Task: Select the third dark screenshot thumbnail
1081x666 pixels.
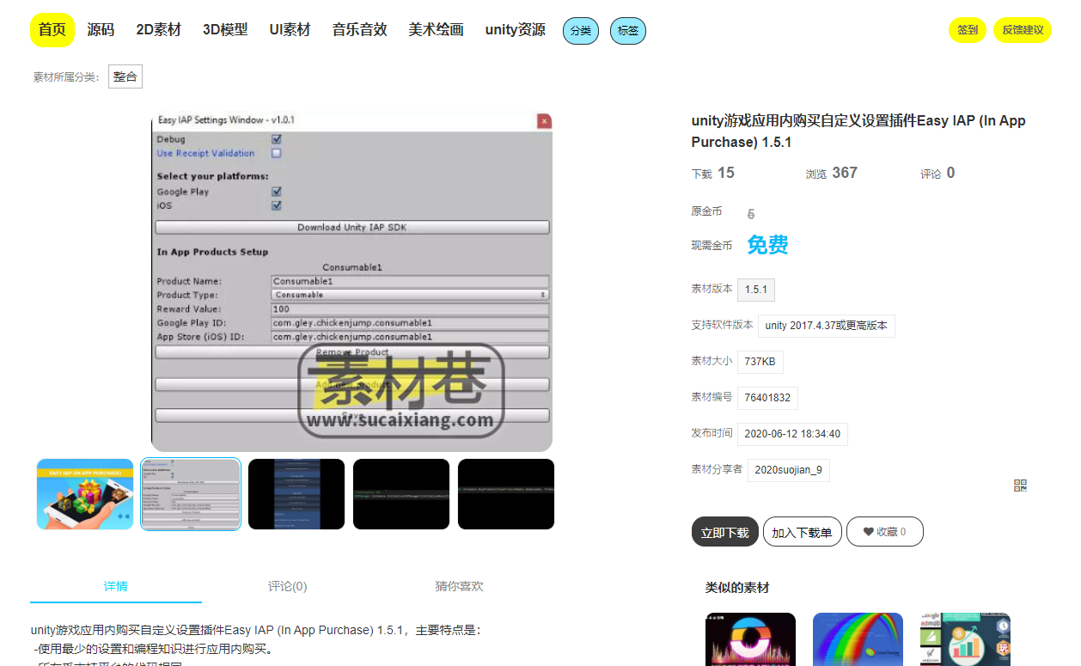Action: click(x=296, y=494)
